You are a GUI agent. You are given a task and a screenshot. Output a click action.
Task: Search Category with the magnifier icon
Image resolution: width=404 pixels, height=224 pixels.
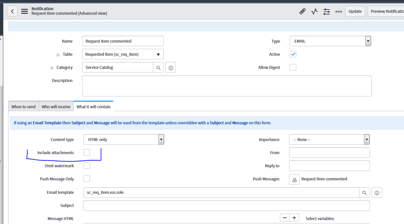click(x=158, y=68)
